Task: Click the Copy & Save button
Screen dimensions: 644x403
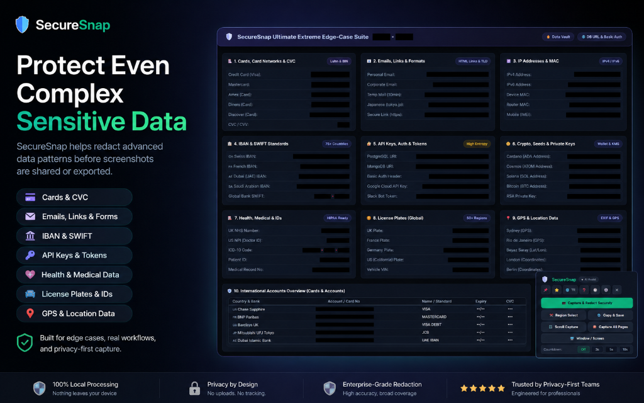Action: click(x=610, y=315)
